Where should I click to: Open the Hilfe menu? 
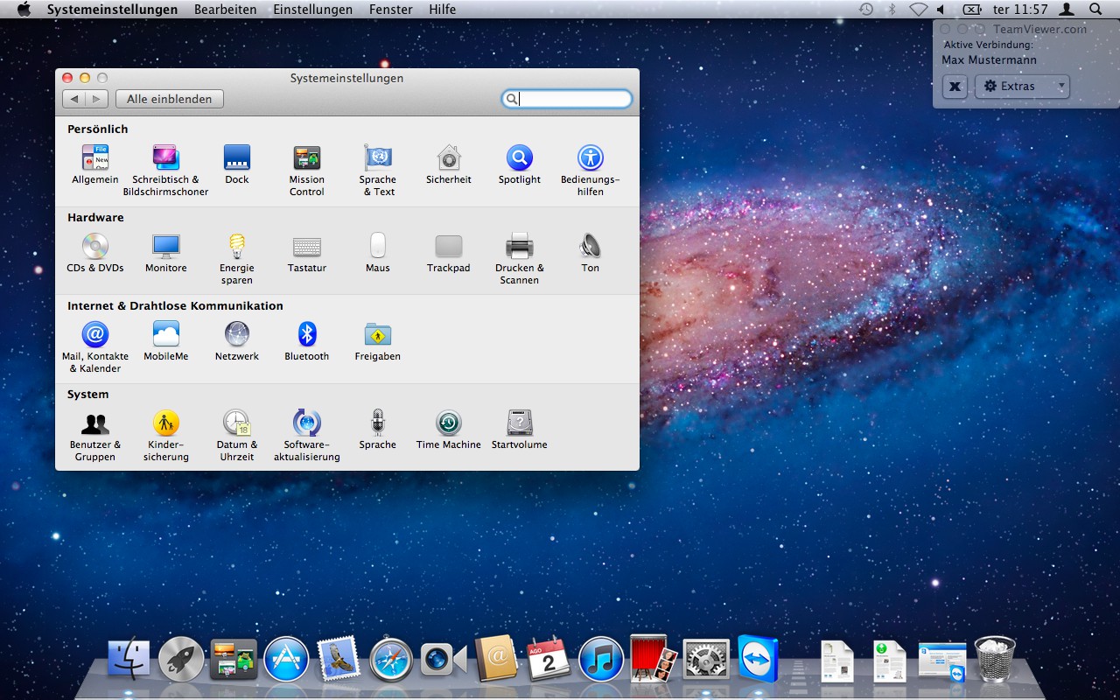point(443,10)
